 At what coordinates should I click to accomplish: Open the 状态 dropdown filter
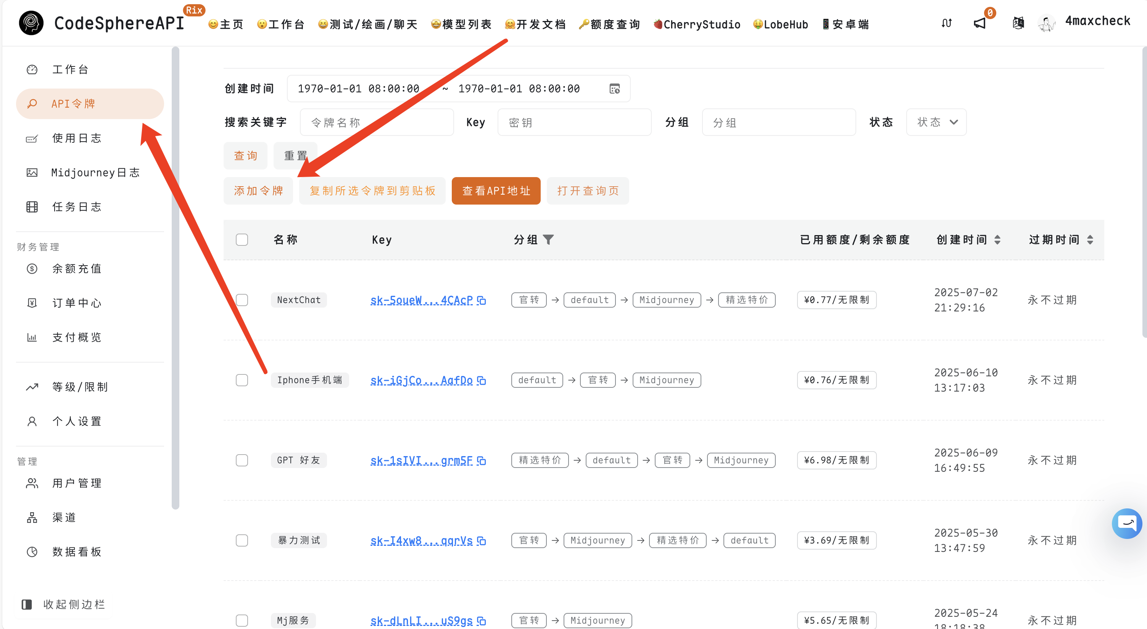[x=936, y=122]
